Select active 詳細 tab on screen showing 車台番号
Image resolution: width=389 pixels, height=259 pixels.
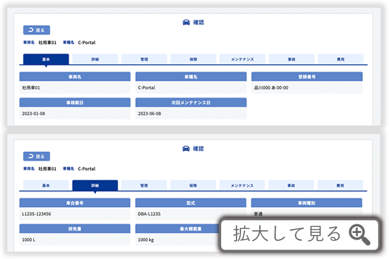click(95, 186)
